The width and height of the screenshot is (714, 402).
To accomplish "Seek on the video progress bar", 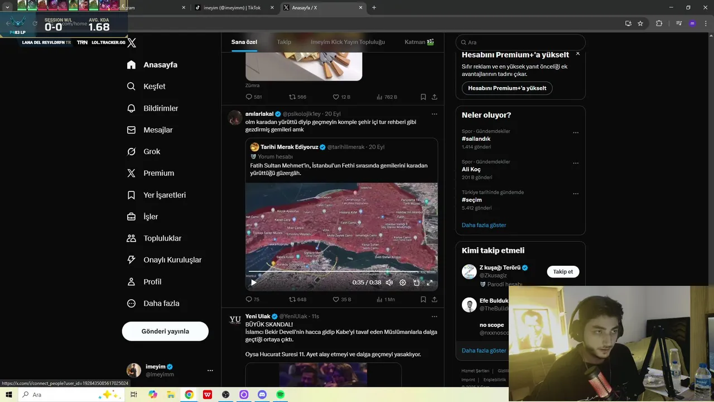I will pos(341,272).
